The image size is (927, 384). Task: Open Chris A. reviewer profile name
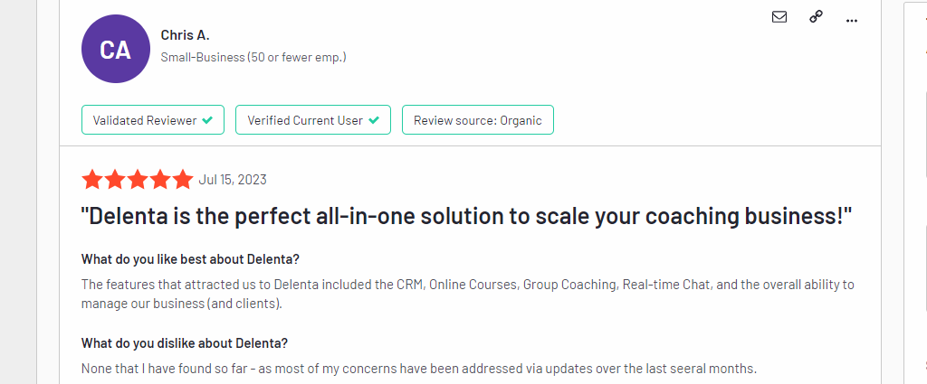pos(185,35)
